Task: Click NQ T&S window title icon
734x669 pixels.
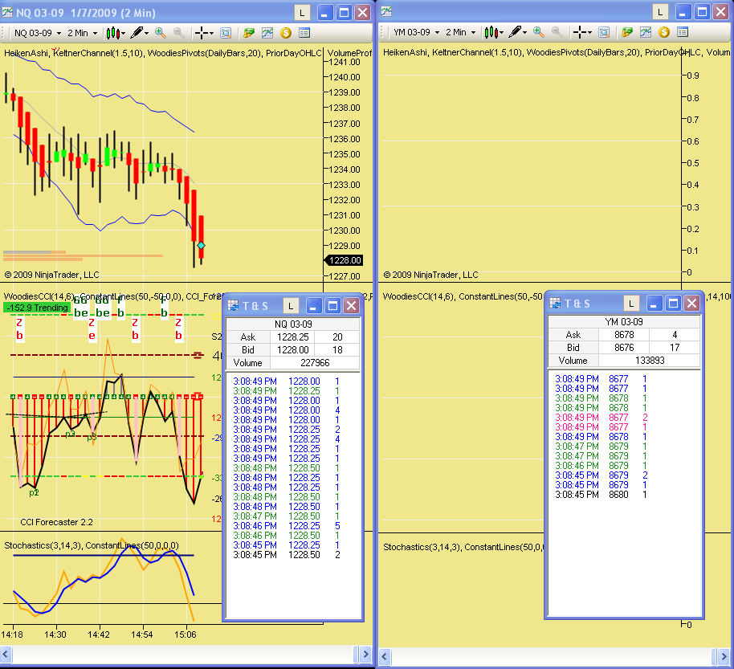Action: click(x=233, y=306)
